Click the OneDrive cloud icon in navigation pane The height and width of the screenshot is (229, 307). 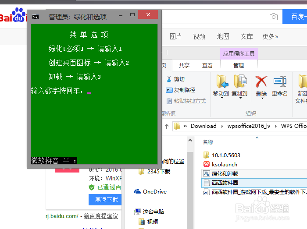137,191
